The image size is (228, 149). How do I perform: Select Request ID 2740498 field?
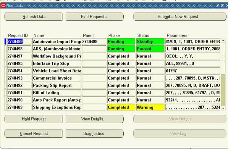[19, 49]
